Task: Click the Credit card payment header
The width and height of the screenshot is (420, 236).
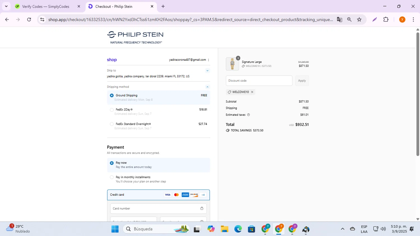Action: 158,195
